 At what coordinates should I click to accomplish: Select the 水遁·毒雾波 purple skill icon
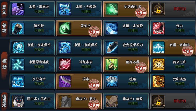click(x=18, y=9)
